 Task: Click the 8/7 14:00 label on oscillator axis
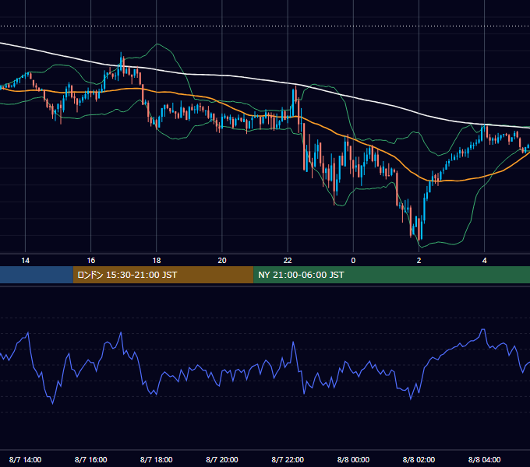[x=26, y=459]
